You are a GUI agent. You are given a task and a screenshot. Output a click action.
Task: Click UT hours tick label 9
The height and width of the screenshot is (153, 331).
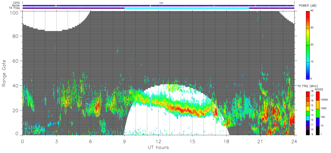coord(124,141)
